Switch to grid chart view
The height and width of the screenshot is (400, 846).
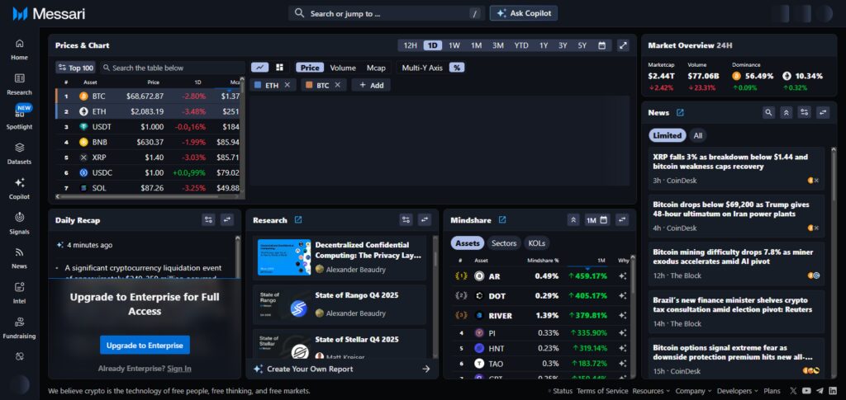pyautogui.click(x=279, y=68)
